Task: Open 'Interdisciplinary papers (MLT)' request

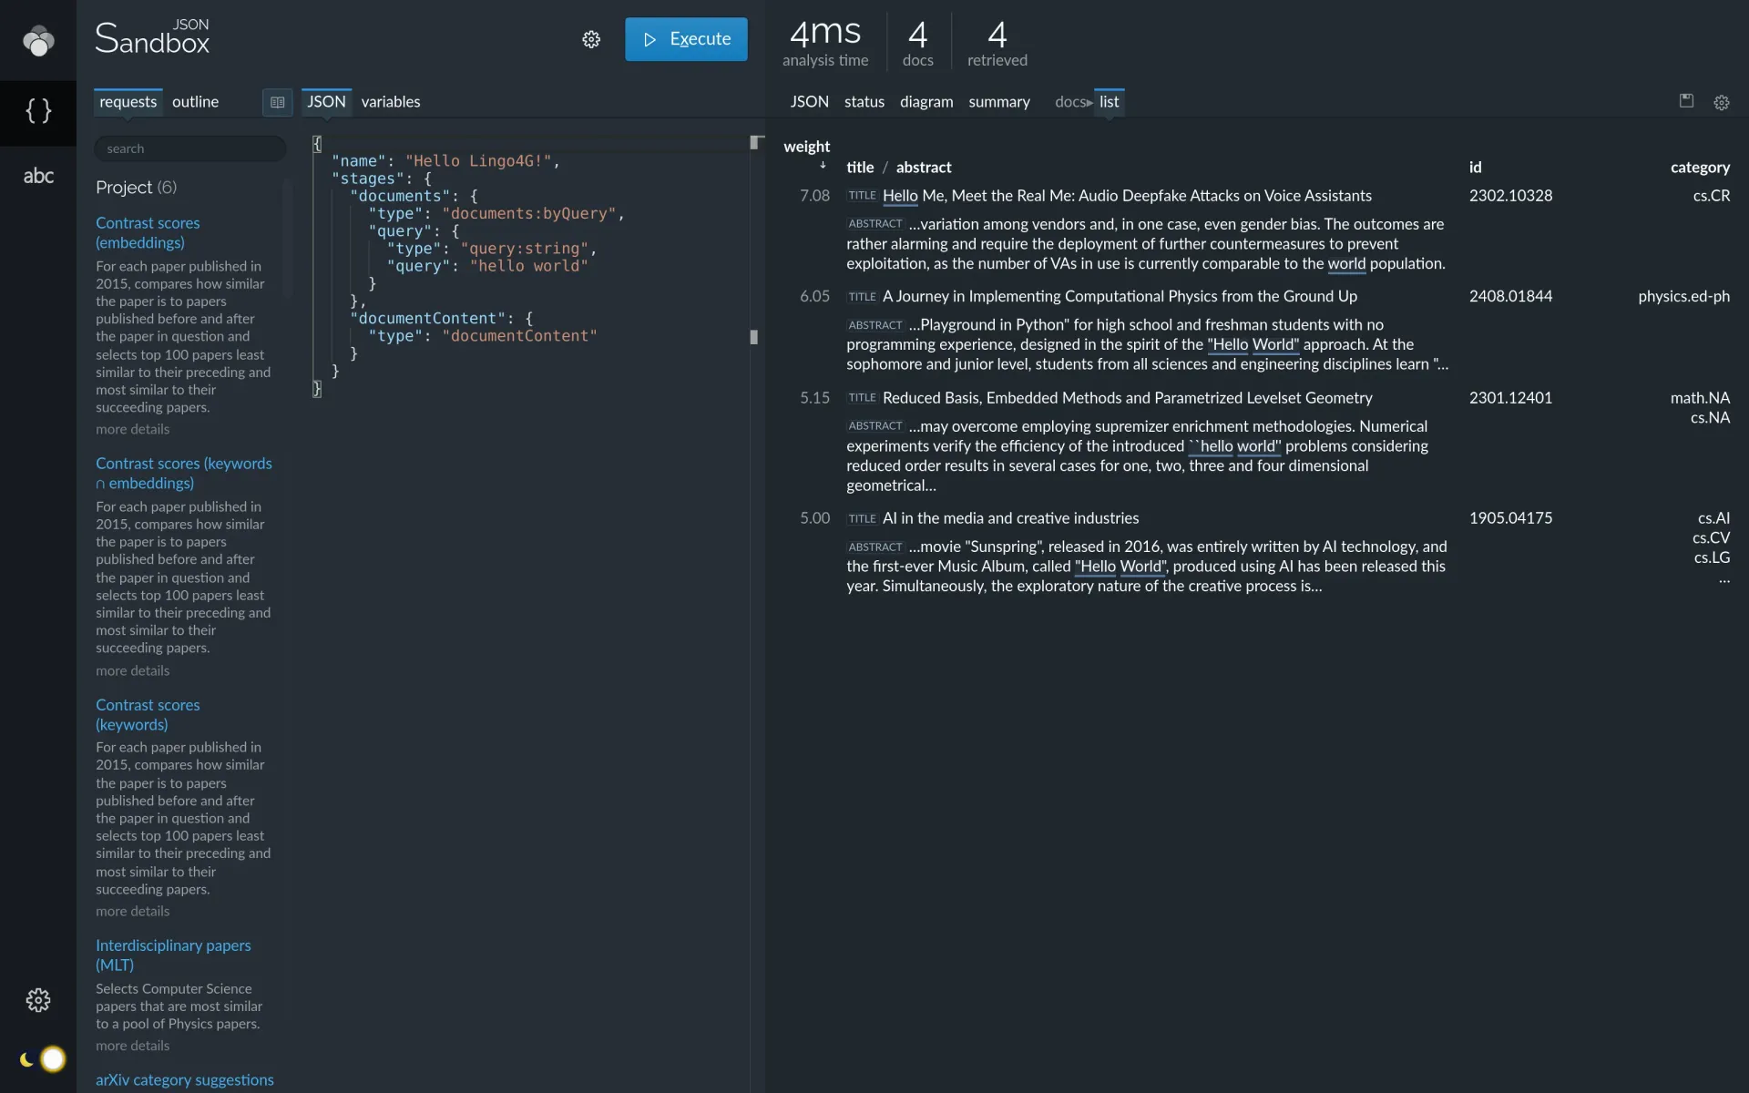Action: pos(173,955)
